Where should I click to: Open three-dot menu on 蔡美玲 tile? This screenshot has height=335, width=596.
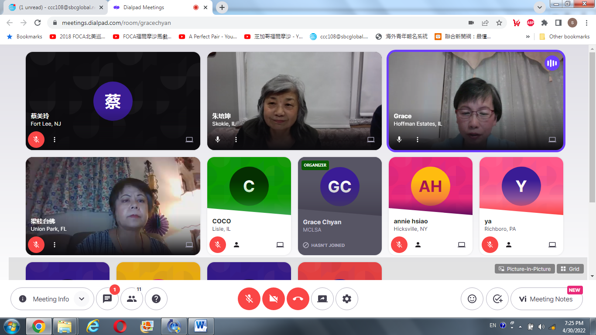(55, 140)
